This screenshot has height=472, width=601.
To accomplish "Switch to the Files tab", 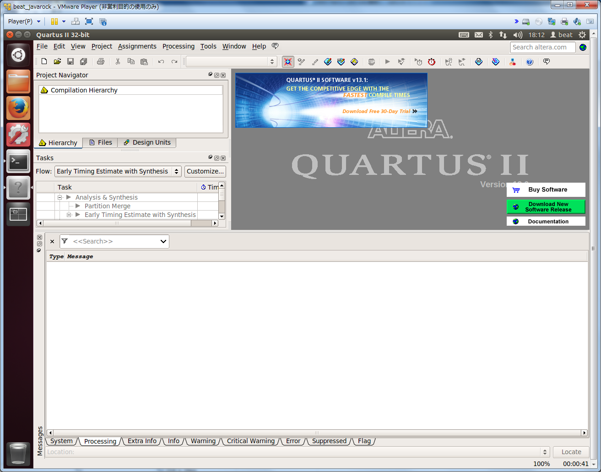I will coord(100,142).
